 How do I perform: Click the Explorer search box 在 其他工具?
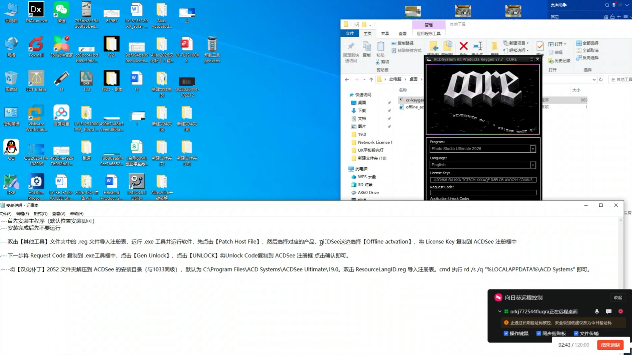tap(620, 79)
